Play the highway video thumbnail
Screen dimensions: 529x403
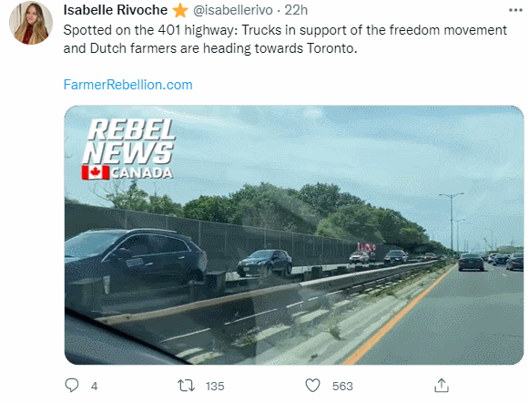tap(294, 235)
